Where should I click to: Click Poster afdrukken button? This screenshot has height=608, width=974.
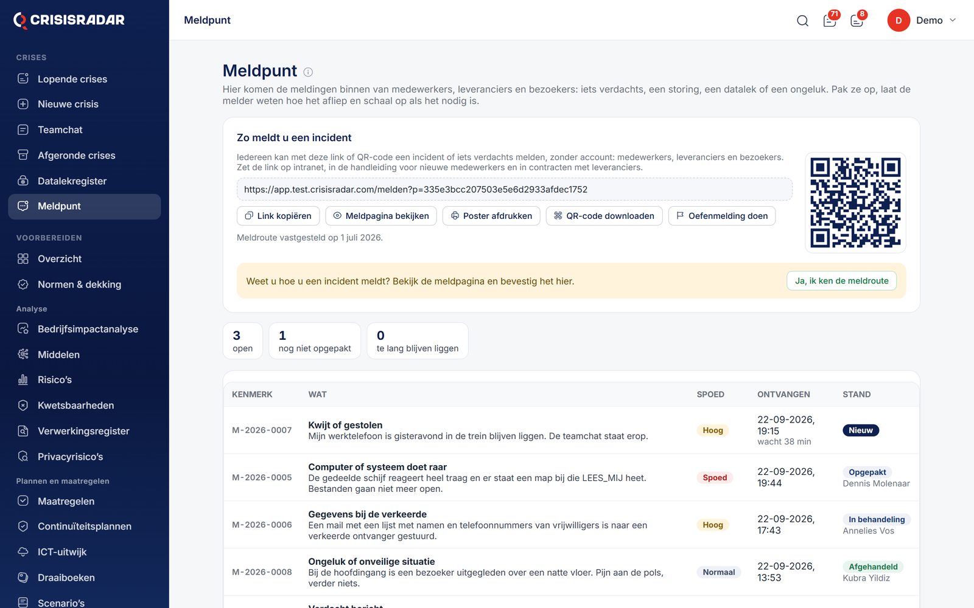pyautogui.click(x=491, y=216)
